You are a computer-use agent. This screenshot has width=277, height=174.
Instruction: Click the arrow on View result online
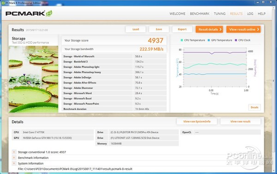pos(258,29)
